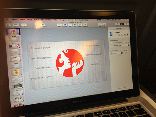This screenshot has width=156, height=117.
Task: Open the Weergave menu in menu bar
Action: 63,20
